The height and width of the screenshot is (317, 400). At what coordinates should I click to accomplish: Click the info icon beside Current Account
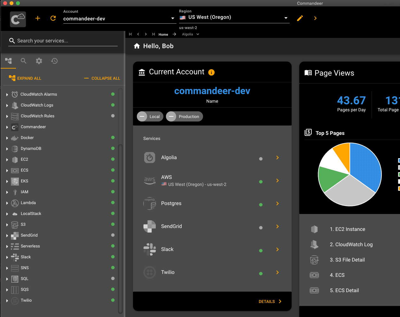coord(211,72)
